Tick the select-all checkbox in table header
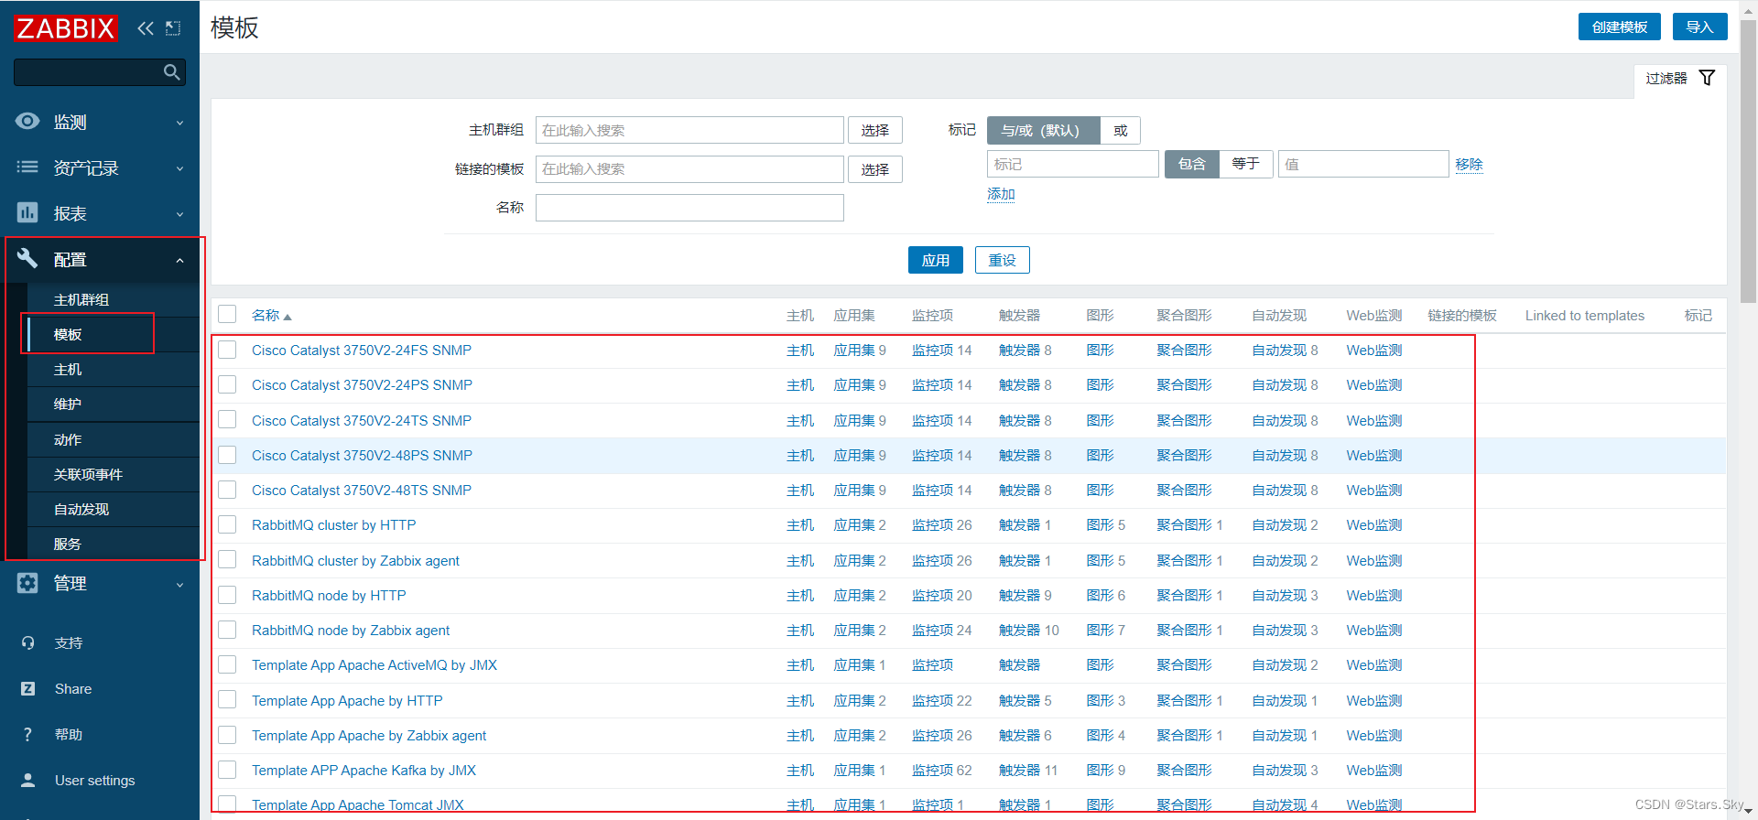The height and width of the screenshot is (820, 1758). [227, 315]
